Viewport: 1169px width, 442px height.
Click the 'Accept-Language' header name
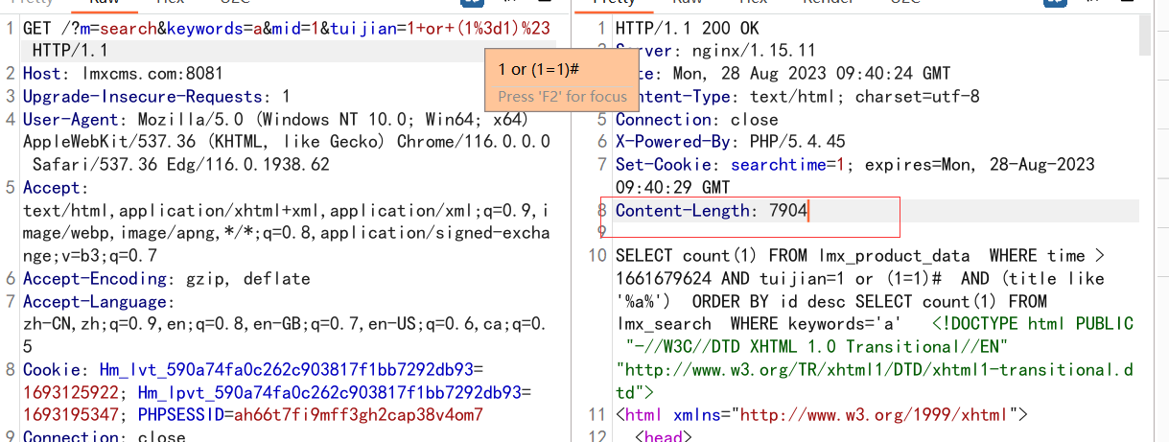(94, 302)
